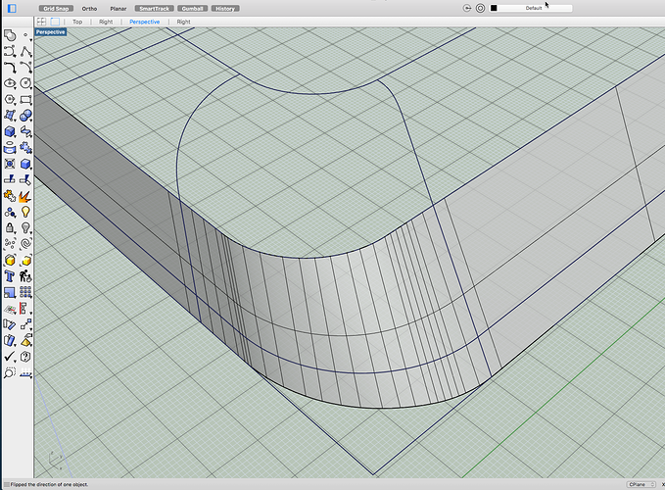
Task: Open the Zoom magnifier tool
Action: click(10, 372)
